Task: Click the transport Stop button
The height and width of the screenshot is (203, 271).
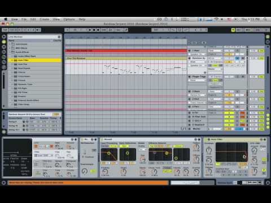Action: 94,30
